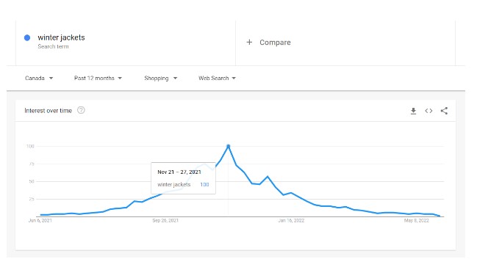The height and width of the screenshot is (270, 477).
Task: Click the Nov 21 – 27, 2021 tooltip
Action: [x=183, y=178]
